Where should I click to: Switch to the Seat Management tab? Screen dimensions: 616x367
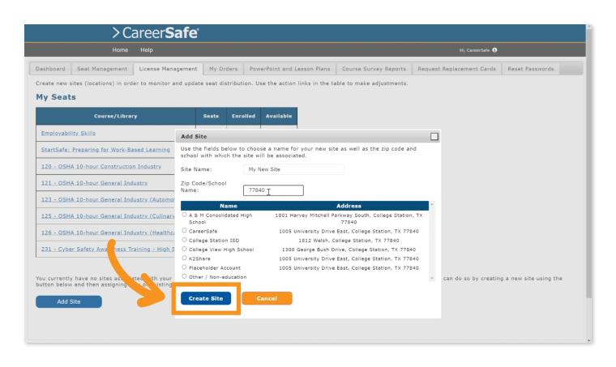102,69
